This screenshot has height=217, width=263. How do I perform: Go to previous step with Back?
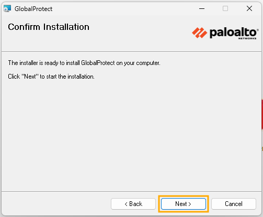[133, 204]
